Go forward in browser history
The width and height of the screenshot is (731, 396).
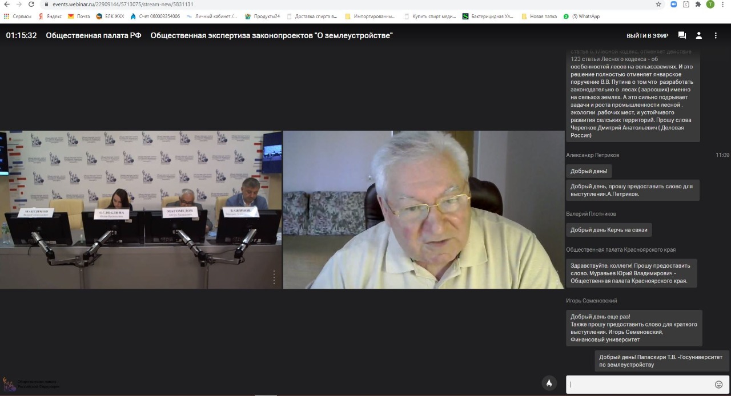[19, 4]
